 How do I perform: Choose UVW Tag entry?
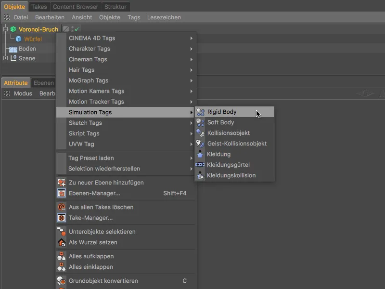point(127,144)
